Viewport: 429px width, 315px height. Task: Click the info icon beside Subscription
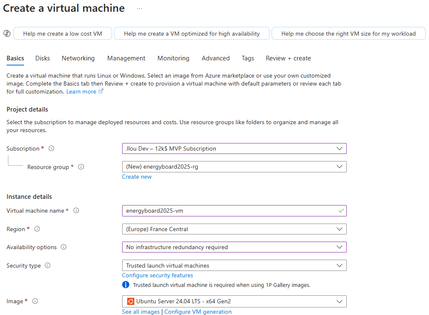click(52, 148)
